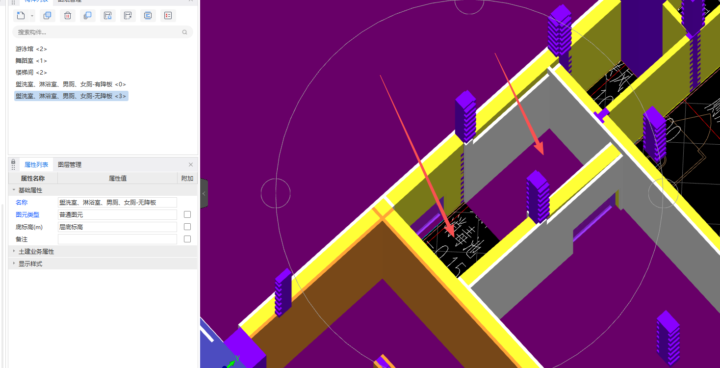Click the right orbit circle handle
The height and width of the screenshot is (368, 720).
coord(664,193)
